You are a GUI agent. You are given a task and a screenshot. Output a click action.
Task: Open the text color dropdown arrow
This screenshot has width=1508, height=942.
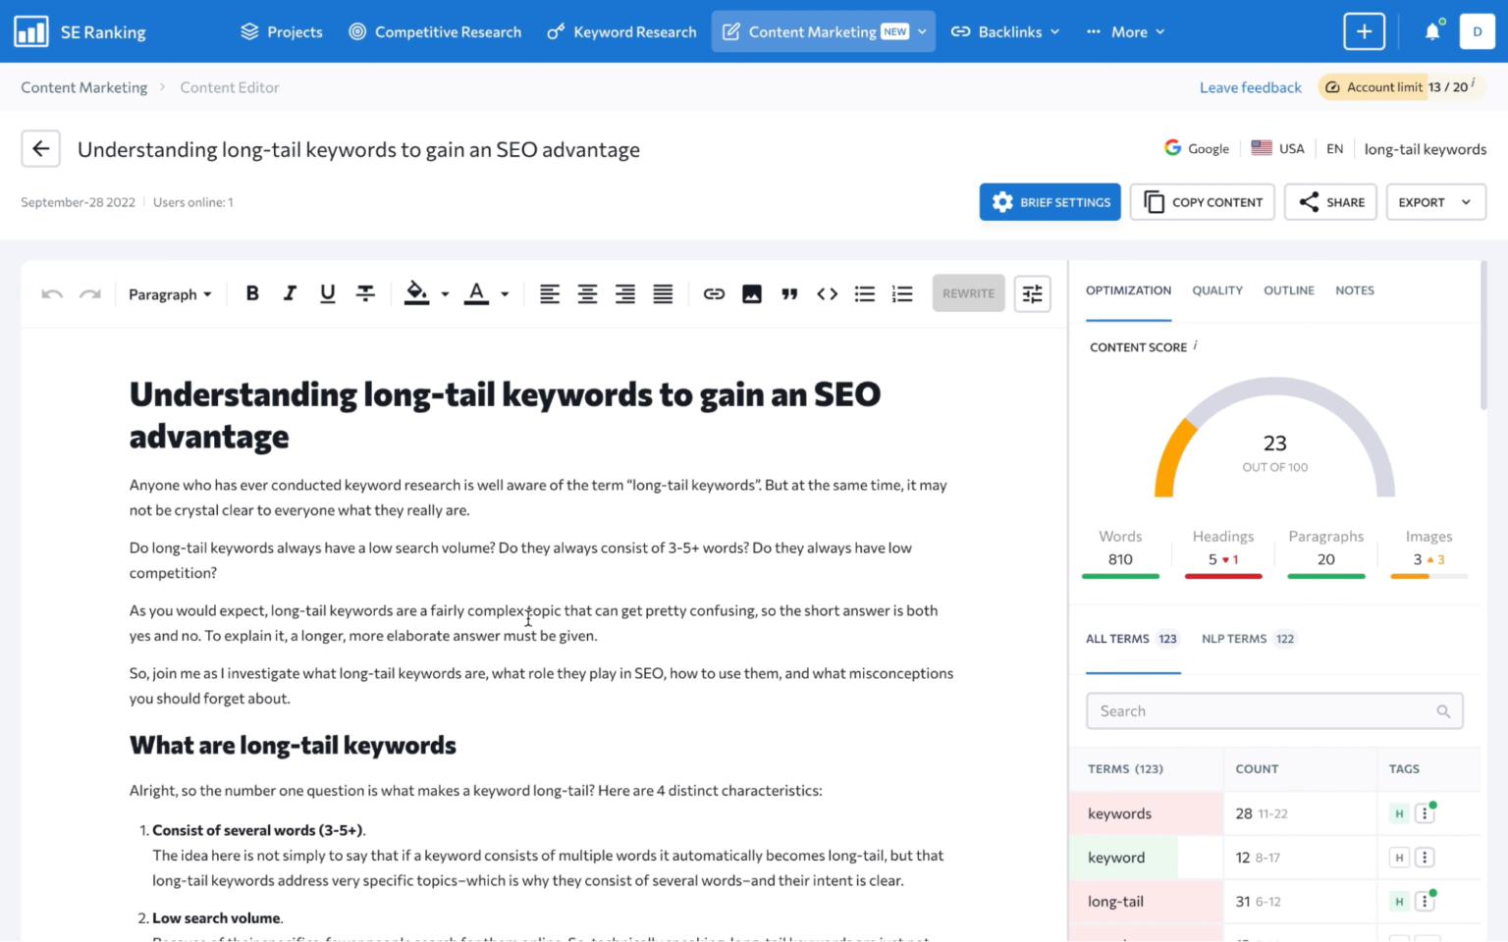(504, 293)
